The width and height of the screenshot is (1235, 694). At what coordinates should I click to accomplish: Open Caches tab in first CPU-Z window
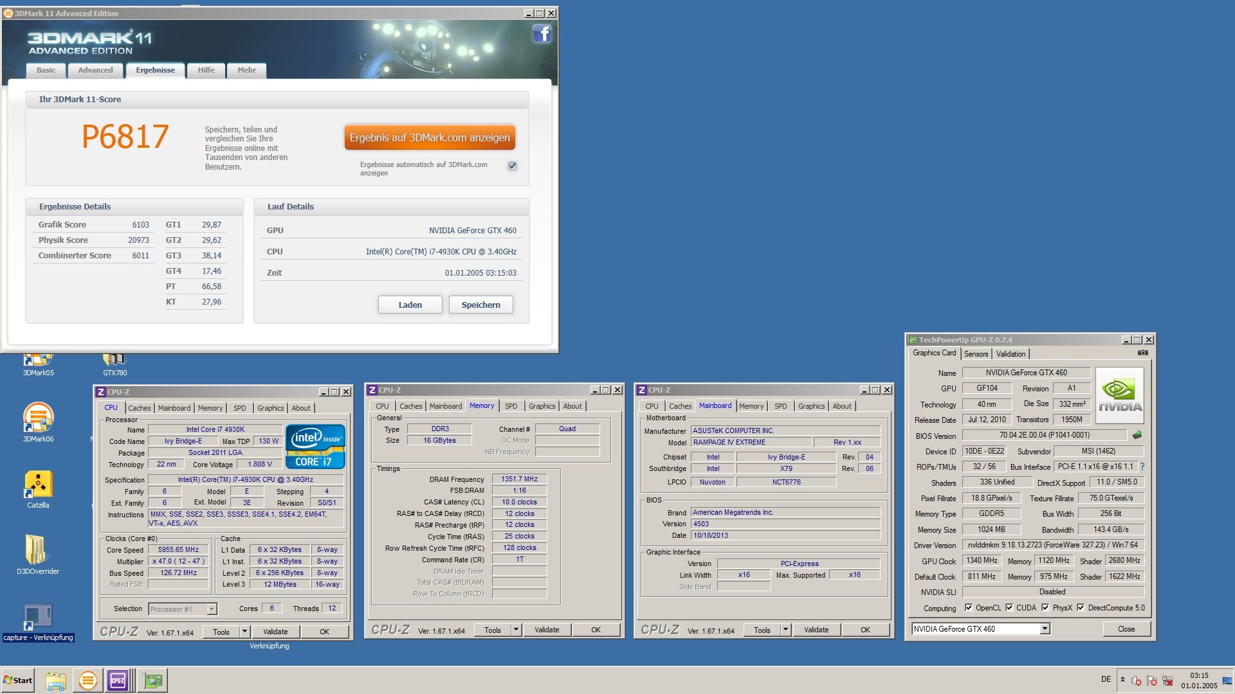coord(139,408)
